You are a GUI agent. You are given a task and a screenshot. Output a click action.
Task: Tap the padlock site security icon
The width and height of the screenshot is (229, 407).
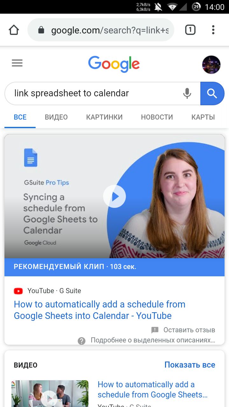(41, 30)
